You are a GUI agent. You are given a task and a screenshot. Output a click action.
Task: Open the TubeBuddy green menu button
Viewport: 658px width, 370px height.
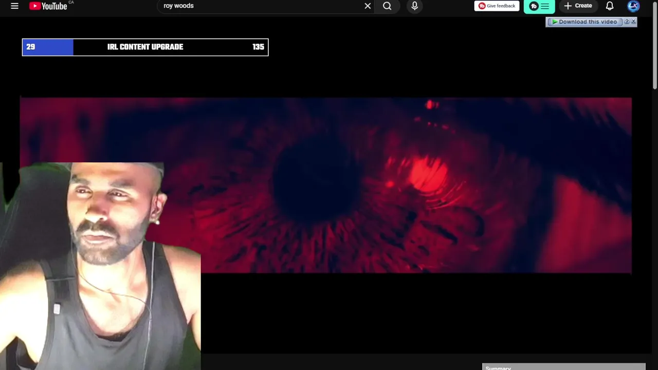point(539,6)
